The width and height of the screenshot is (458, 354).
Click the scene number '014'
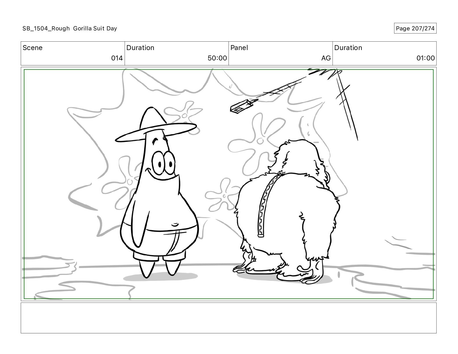coord(117,58)
